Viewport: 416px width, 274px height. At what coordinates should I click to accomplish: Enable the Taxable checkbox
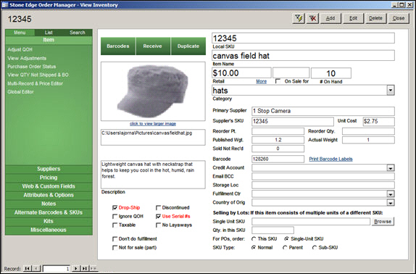[x=115, y=225]
